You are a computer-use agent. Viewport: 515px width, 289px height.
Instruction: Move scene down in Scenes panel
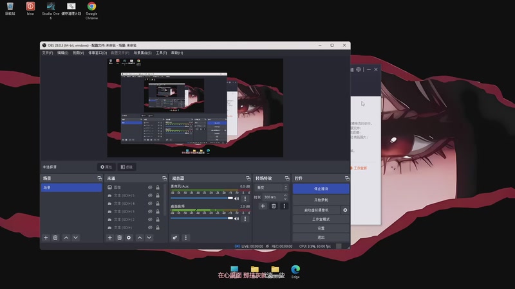tap(75, 238)
